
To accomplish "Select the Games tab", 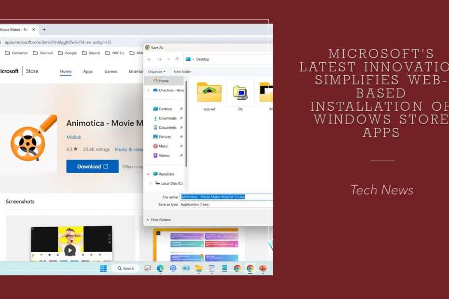I will tap(111, 71).
